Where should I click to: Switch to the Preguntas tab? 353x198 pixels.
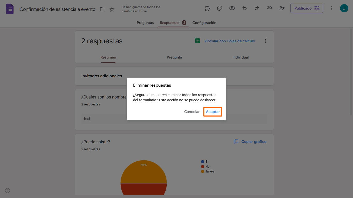[x=145, y=23]
